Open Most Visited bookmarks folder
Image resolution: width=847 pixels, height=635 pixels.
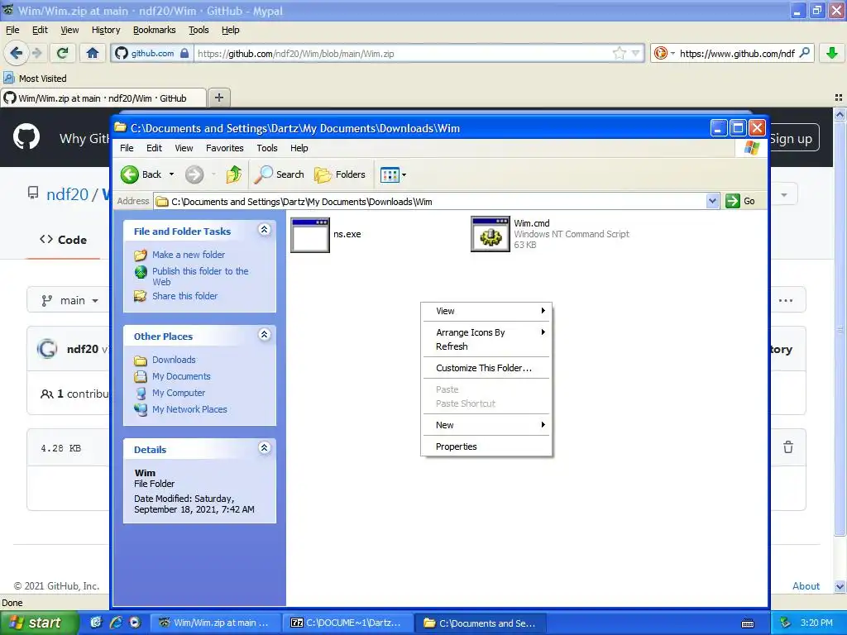pos(35,79)
